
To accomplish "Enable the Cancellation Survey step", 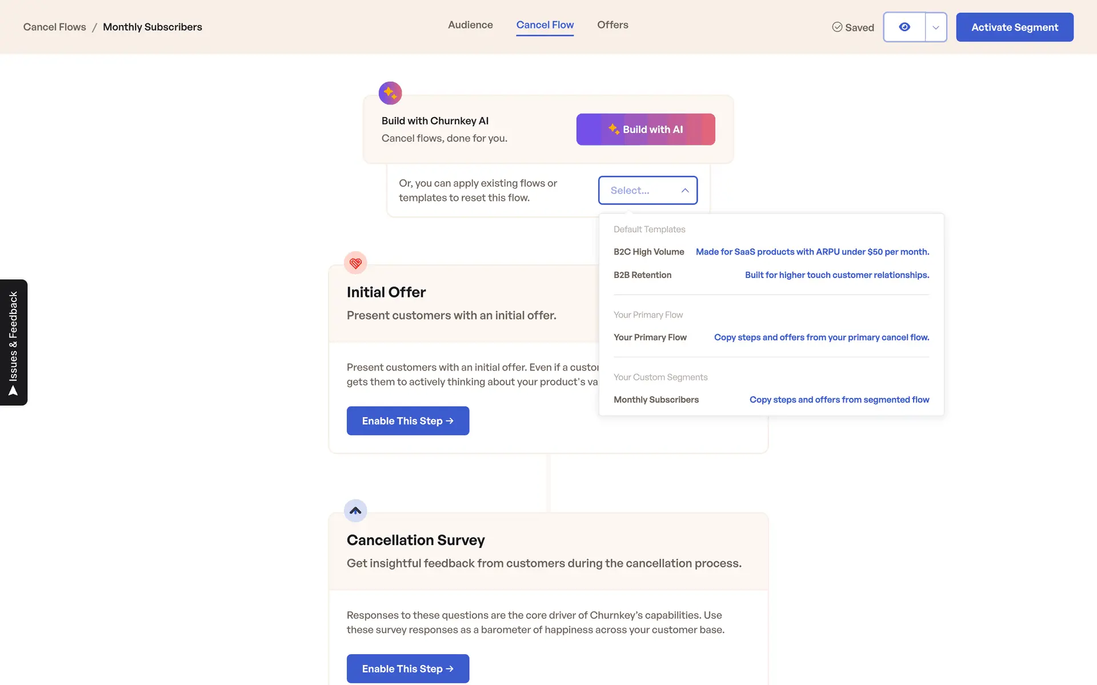I will coord(407,668).
